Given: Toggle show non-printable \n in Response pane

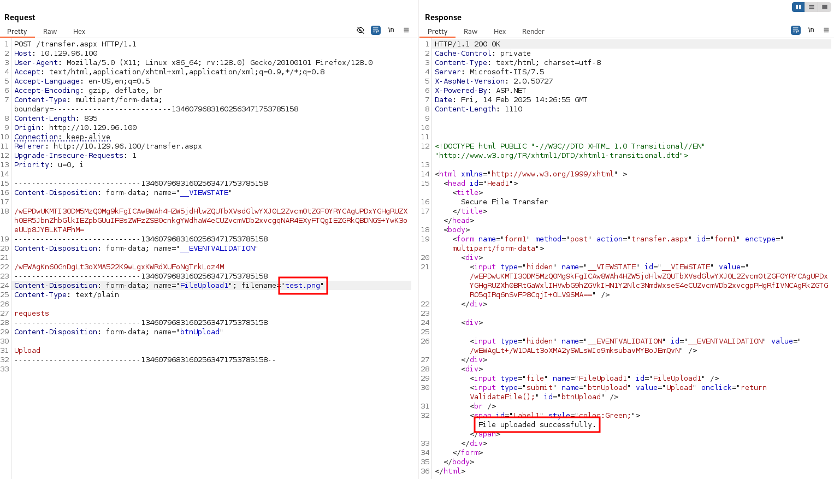Looking at the screenshot, I should (x=811, y=30).
